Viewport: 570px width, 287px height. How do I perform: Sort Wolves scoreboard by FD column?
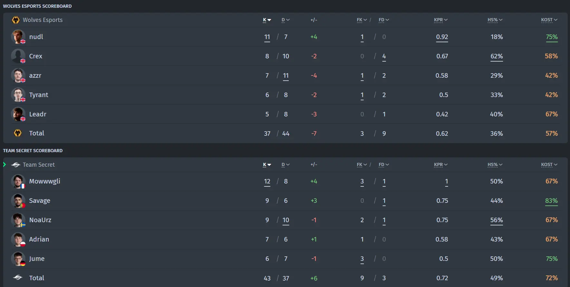point(384,20)
